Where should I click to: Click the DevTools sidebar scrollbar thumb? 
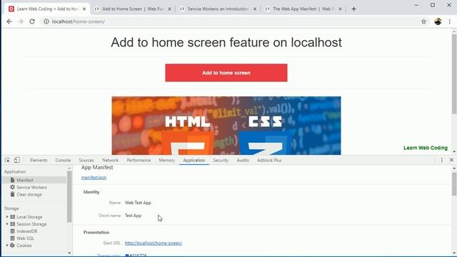pos(69,197)
